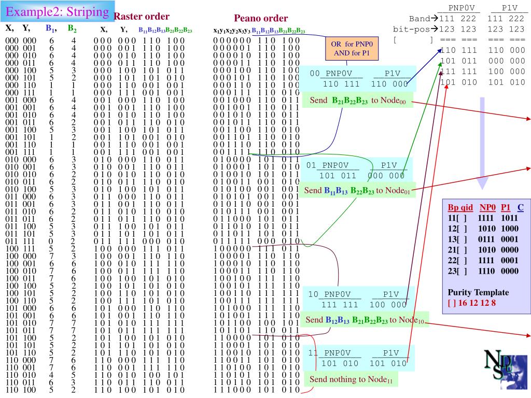This screenshot has width=531, height=398.
Task: Select the '12[ ] 1010 1000' row
Action: 483,229
